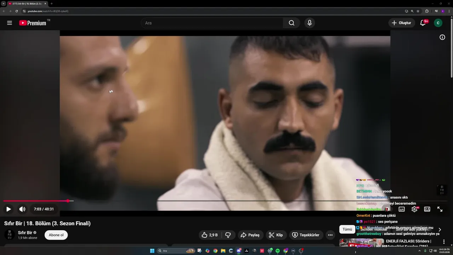Create a clip with the Klip button

276,235
